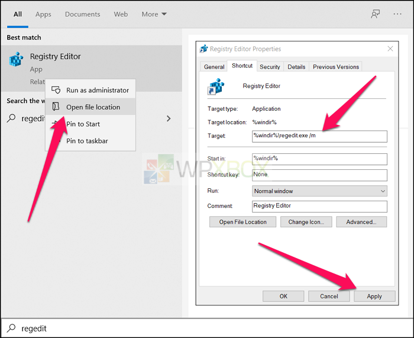Open the three-dot options menu in search header
Viewport: 414px width, 338px height.
click(x=397, y=14)
